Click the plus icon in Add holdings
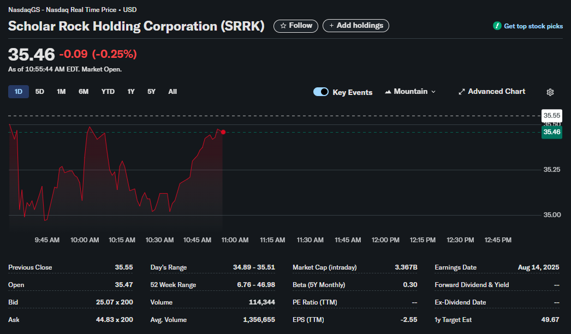The image size is (571, 334). click(x=331, y=26)
